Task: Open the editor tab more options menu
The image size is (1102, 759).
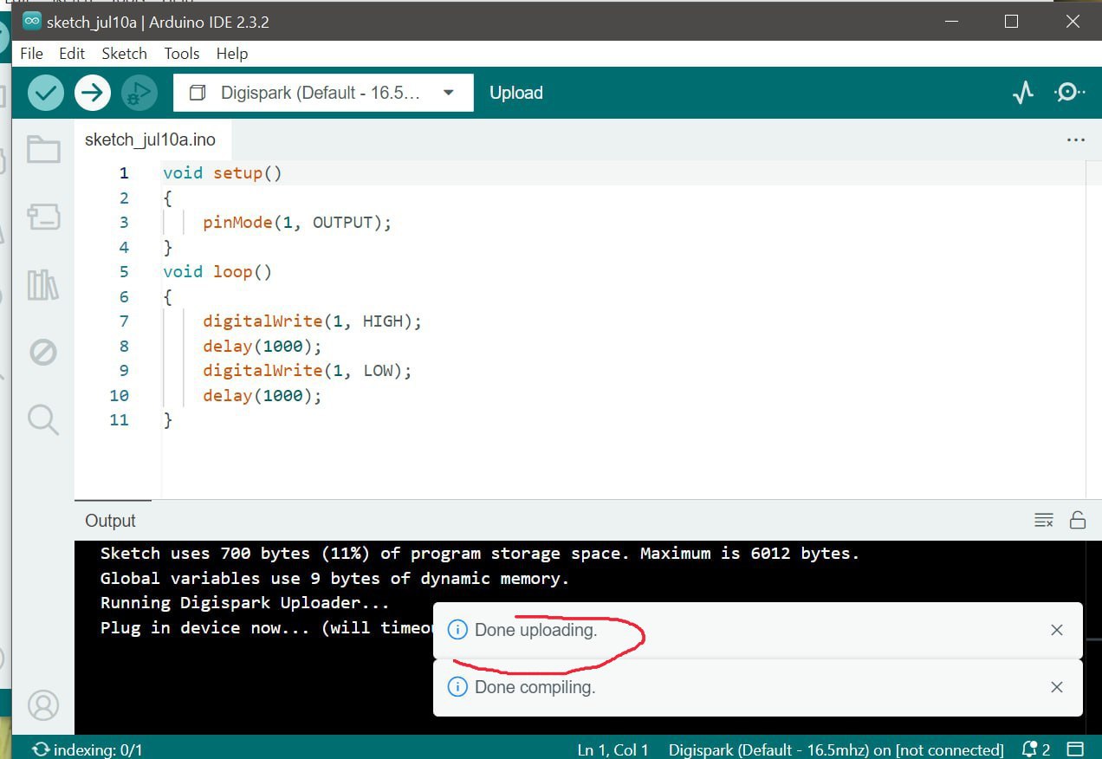Action: coord(1076,139)
